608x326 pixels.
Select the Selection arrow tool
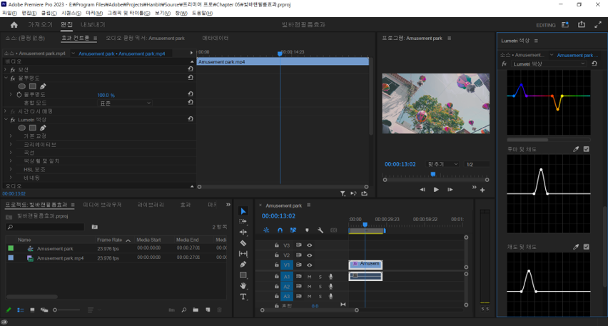[x=243, y=211]
